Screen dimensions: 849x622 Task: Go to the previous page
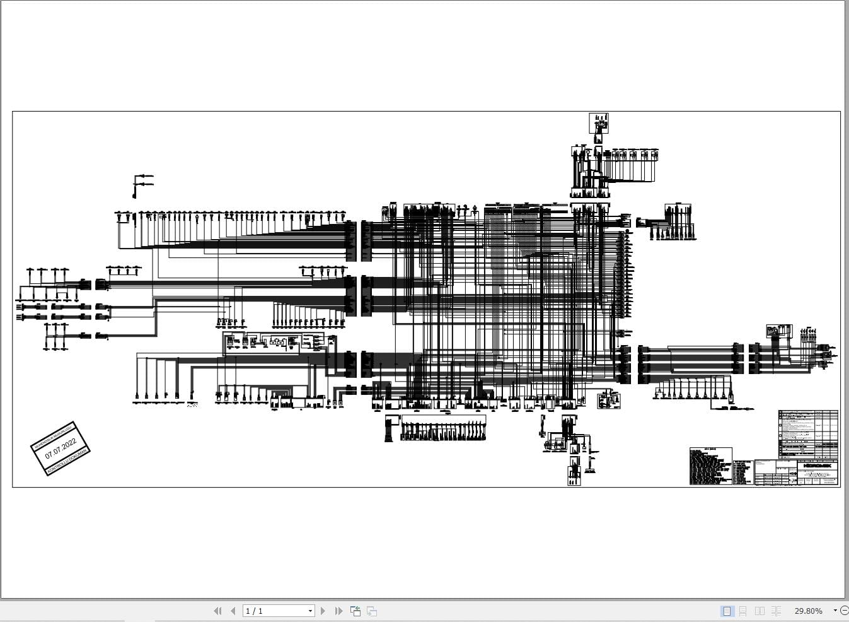coord(233,611)
